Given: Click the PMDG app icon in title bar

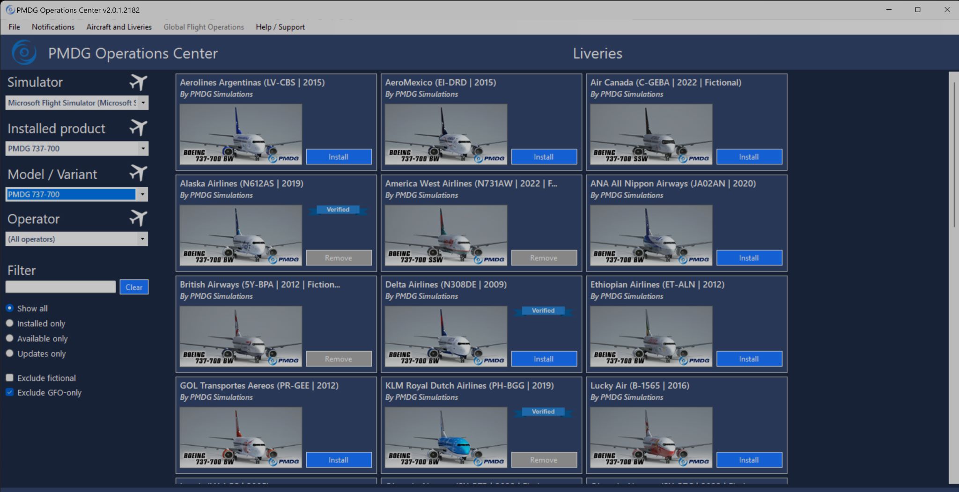Looking at the screenshot, I should (x=10, y=10).
